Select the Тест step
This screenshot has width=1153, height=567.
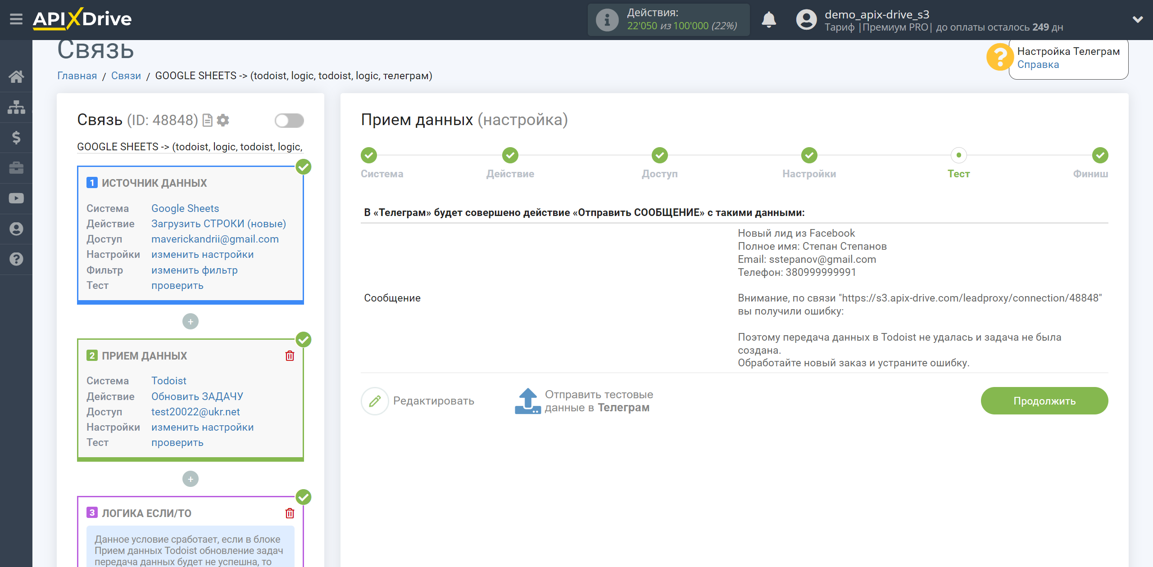click(x=958, y=156)
